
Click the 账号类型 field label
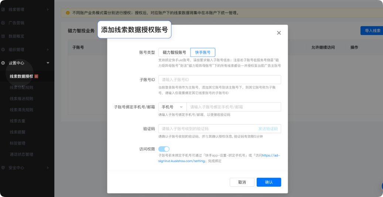pos(147,52)
